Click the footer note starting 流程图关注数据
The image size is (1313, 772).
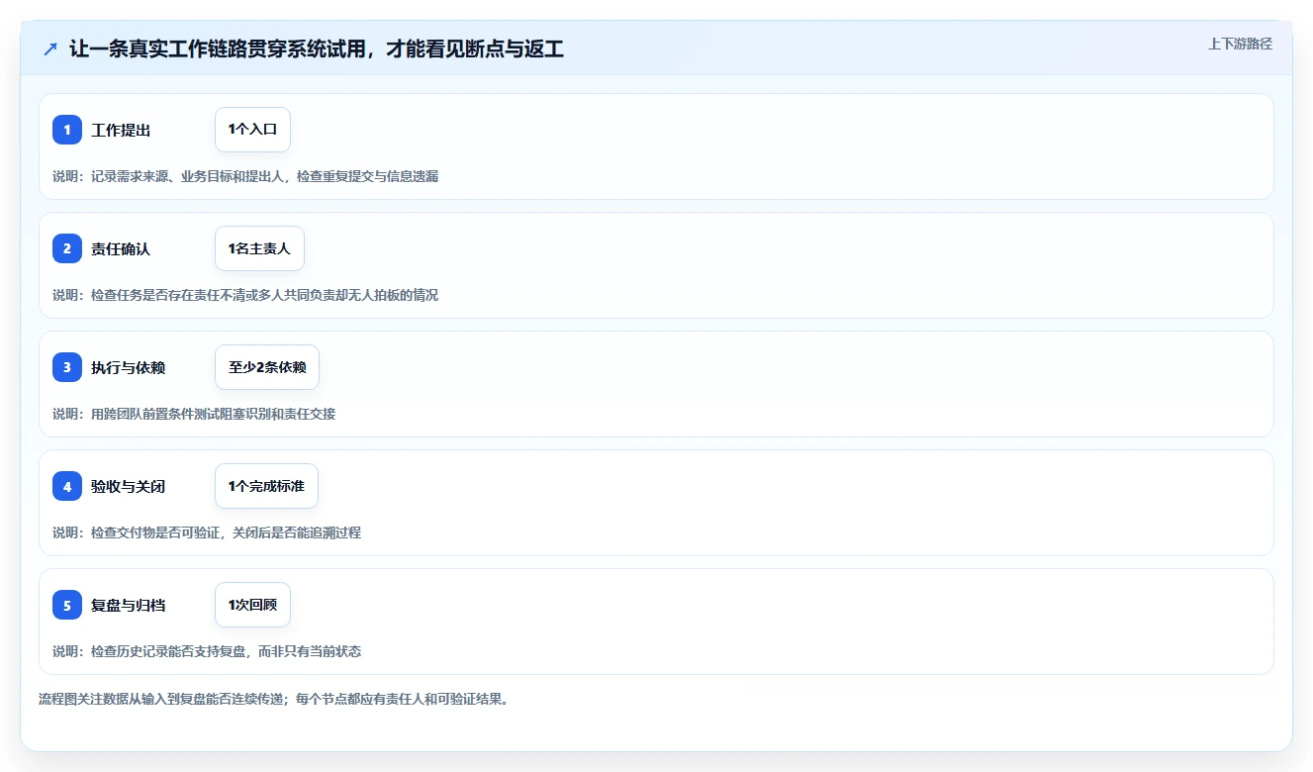[x=273, y=699]
